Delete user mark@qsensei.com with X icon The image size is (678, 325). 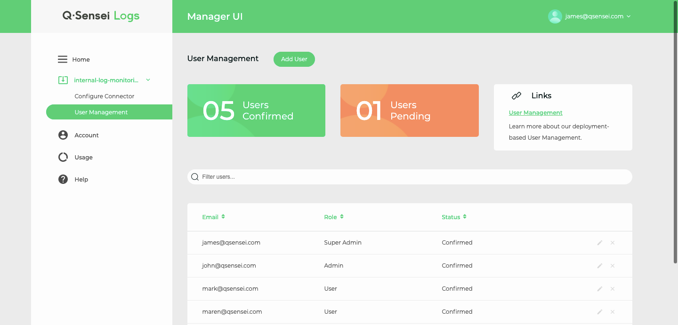point(613,289)
